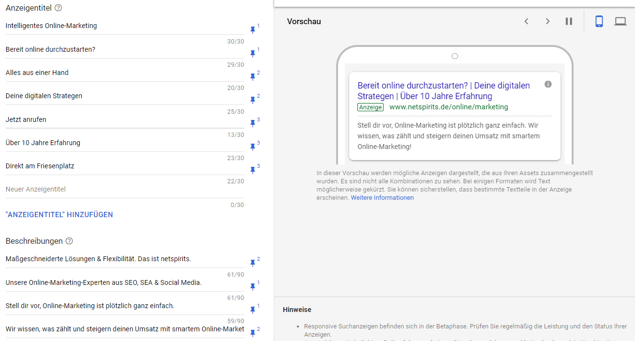Click pin icon next to 'Alles aus einer Hand'

(x=252, y=76)
